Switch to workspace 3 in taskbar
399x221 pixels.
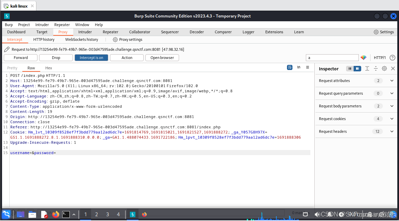click(107, 214)
